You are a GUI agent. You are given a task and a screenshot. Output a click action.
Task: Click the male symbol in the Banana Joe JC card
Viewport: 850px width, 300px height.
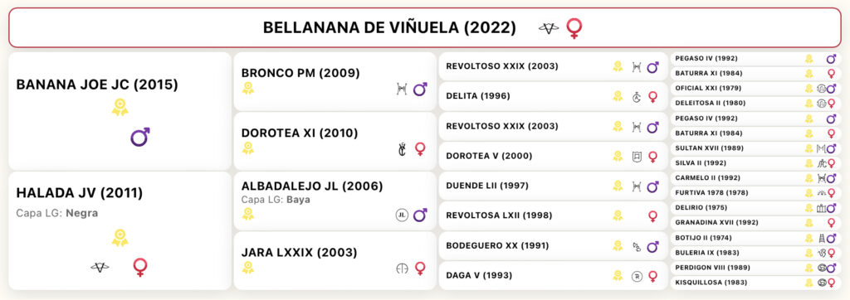(x=139, y=137)
